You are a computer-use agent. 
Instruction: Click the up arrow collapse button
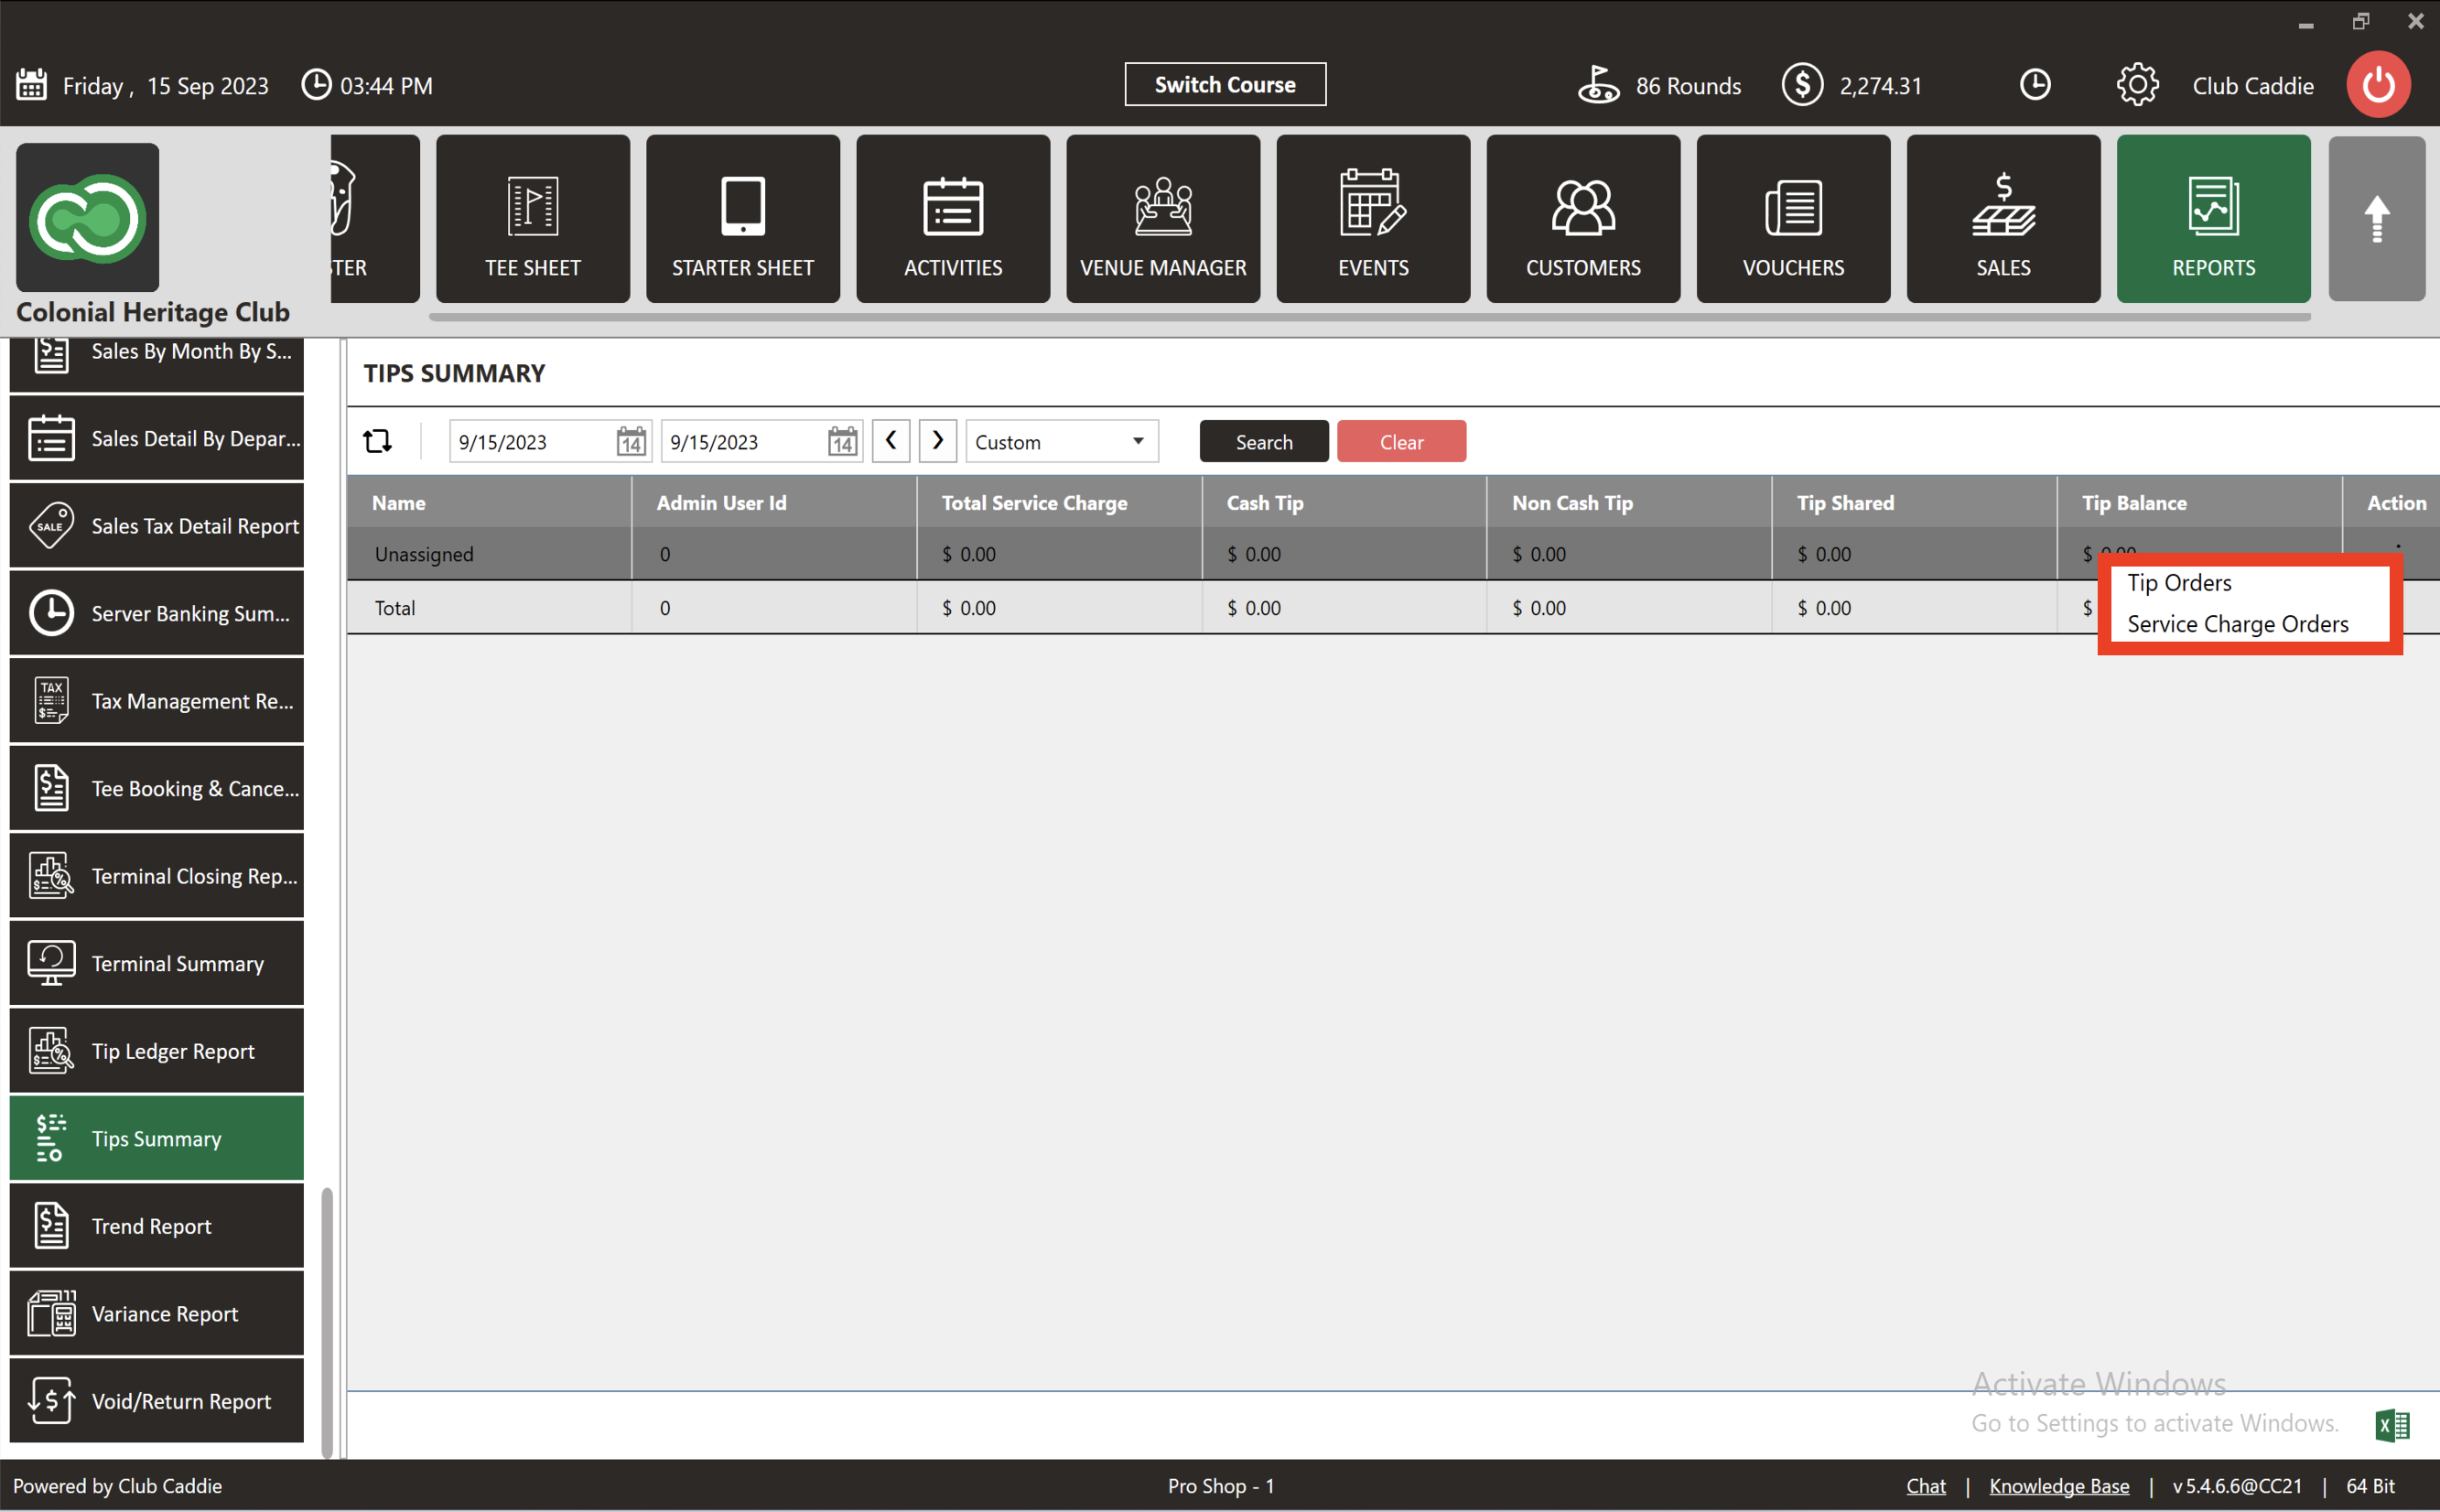[2376, 219]
